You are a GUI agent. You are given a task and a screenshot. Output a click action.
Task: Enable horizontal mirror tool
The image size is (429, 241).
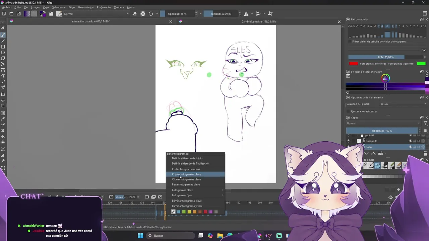(246, 14)
